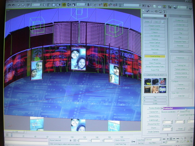Activate the highlighted Select and Move tool

[64, 5]
